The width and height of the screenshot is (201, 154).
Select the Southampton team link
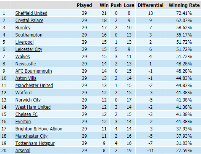(29, 35)
